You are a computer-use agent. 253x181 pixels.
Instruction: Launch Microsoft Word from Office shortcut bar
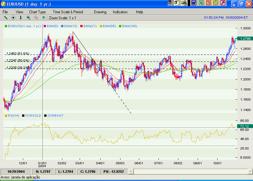194,3
